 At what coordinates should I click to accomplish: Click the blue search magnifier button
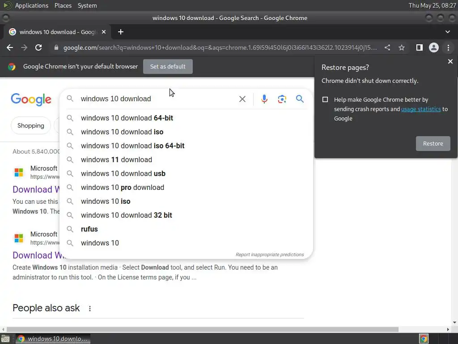pyautogui.click(x=300, y=99)
